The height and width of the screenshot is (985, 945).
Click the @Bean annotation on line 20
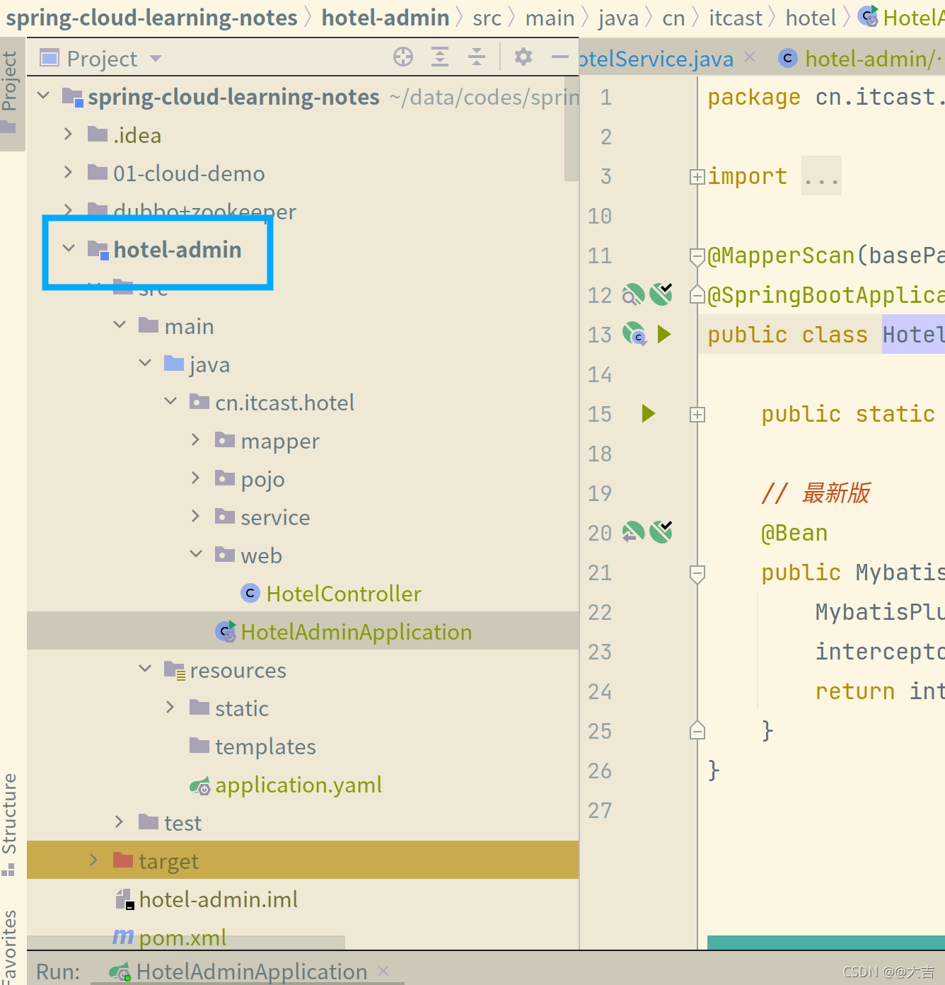point(794,533)
